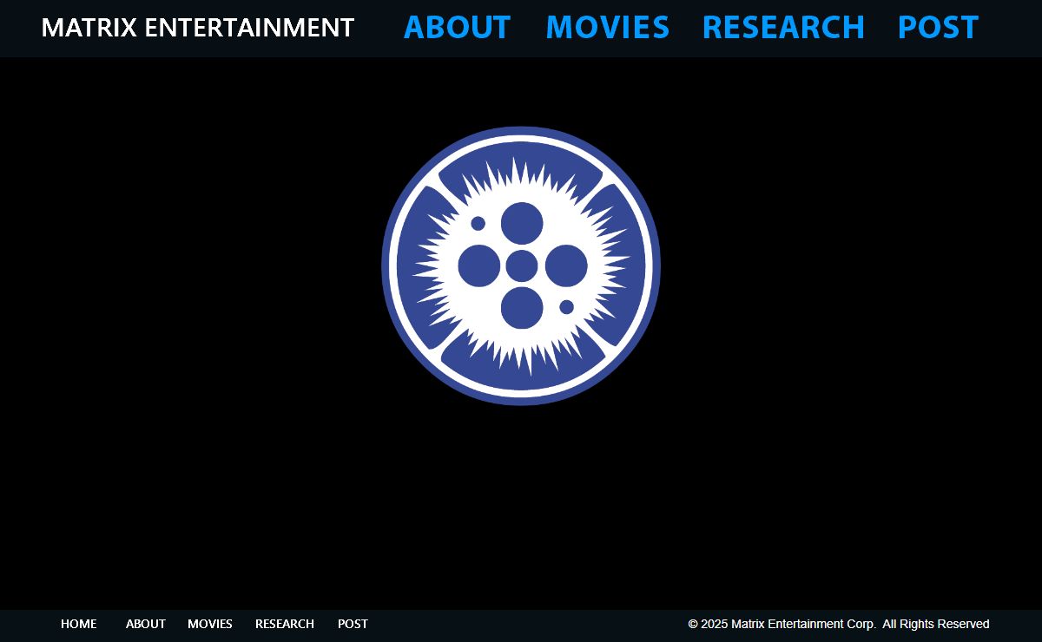The image size is (1042, 642).
Task: Open the ABOUT footer link
Action: [146, 624]
